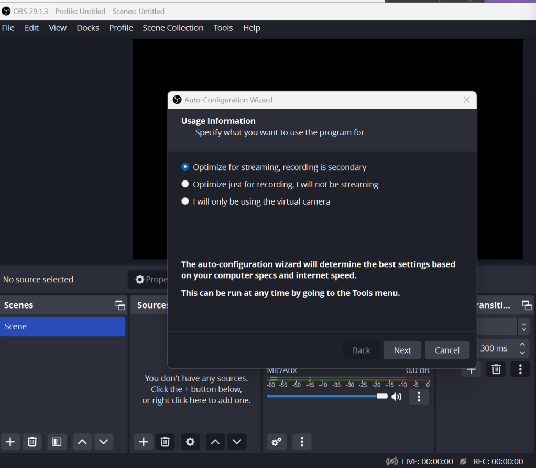Click the Scenes panel header title
Image resolution: width=536 pixels, height=468 pixels.
click(x=18, y=305)
